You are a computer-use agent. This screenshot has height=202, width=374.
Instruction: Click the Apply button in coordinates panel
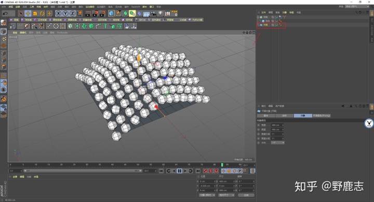pos(246,195)
